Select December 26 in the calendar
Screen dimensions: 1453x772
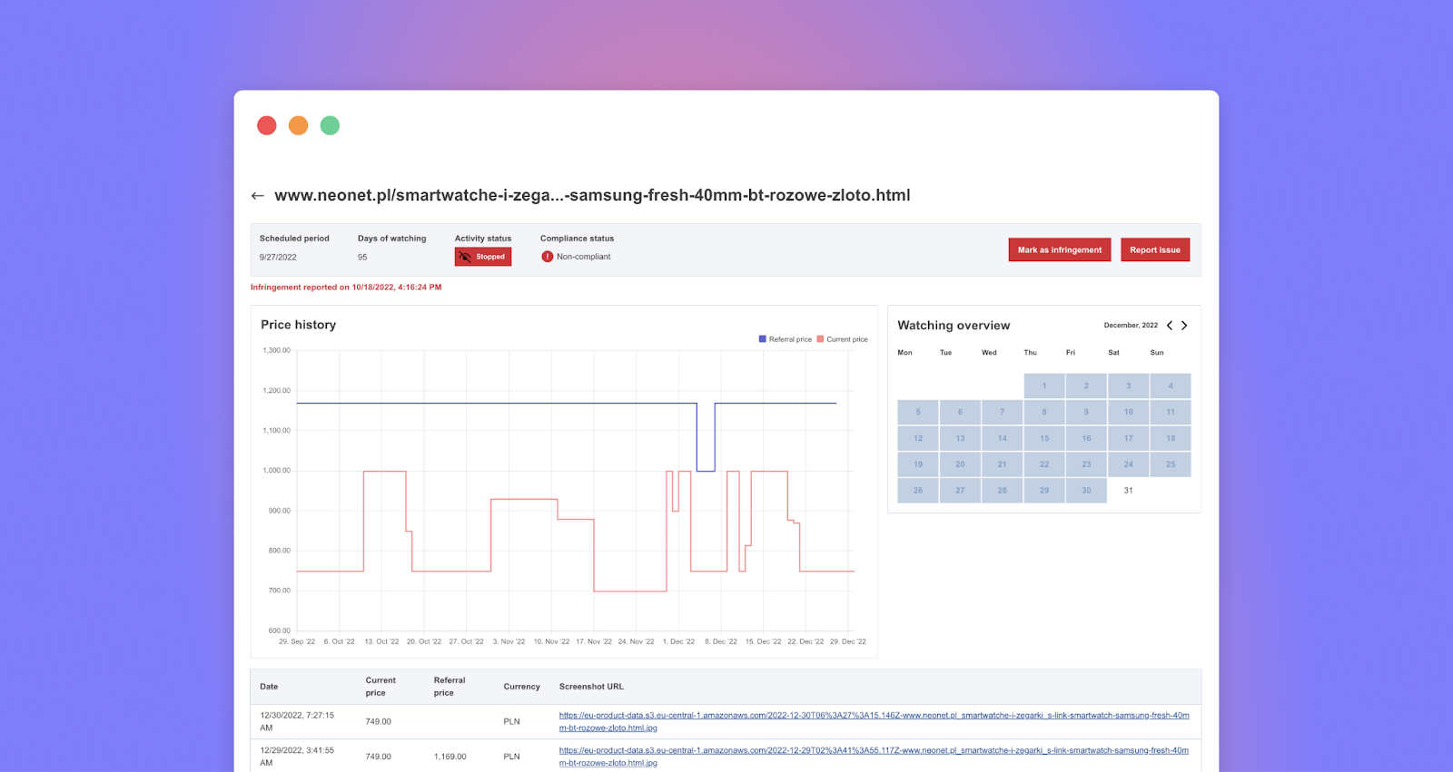point(918,491)
